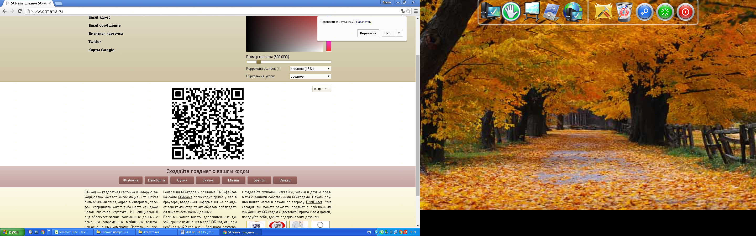Select Email адрес option

(x=99, y=17)
